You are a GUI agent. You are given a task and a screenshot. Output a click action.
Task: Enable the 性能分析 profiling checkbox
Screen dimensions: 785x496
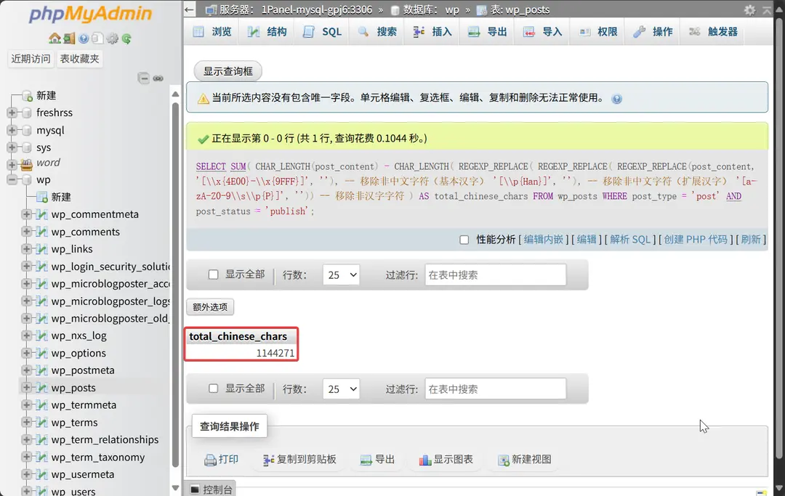coord(464,240)
